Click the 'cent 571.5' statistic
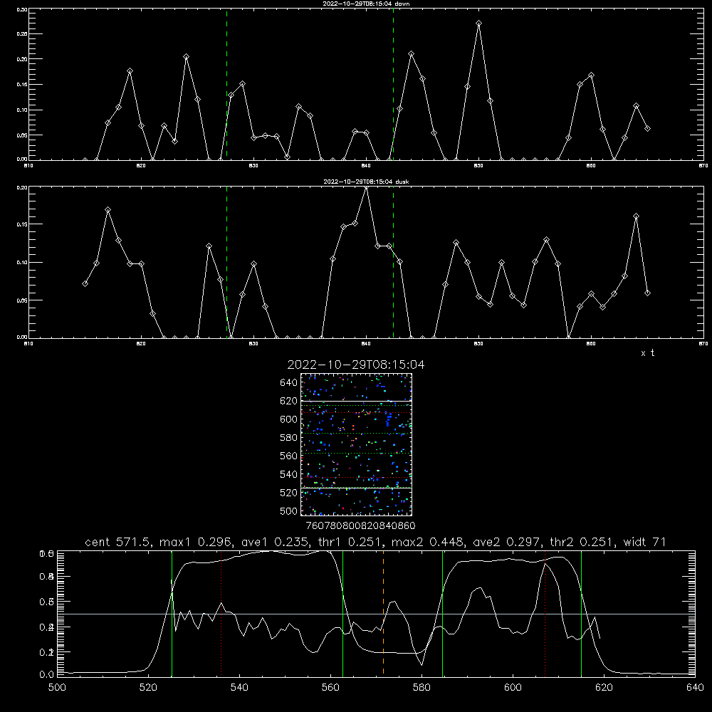712x712 pixels. click(x=117, y=542)
